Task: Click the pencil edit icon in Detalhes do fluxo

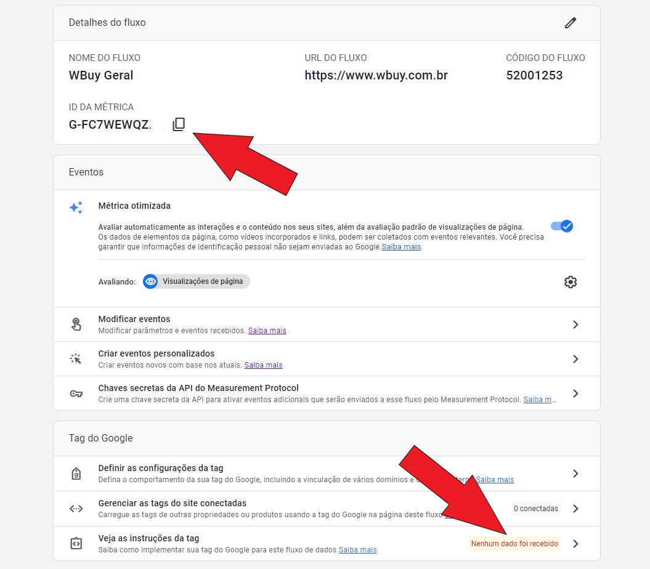Action: click(x=571, y=23)
